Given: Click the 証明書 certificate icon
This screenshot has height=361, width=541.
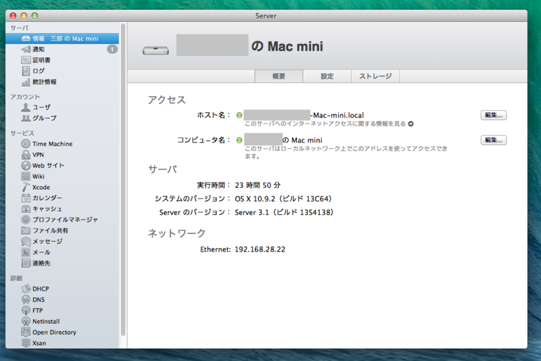Looking at the screenshot, I should click(x=26, y=60).
